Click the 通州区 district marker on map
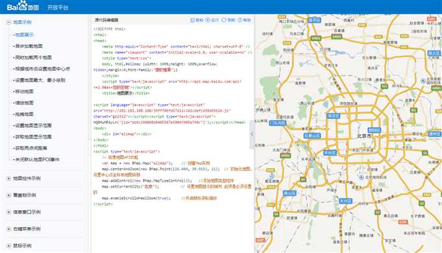This screenshot has height=253, width=442. (434, 134)
